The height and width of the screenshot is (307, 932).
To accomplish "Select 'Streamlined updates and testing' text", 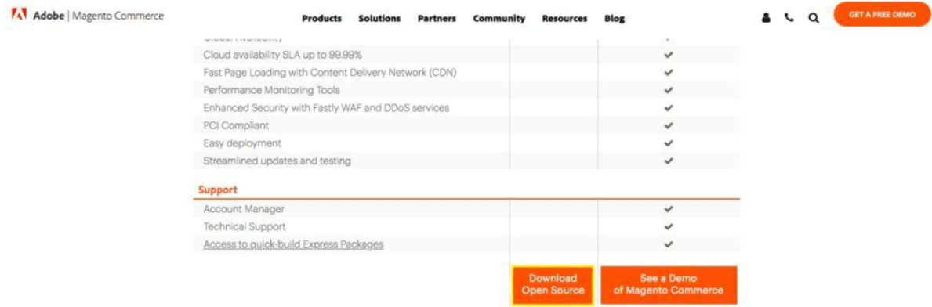I will [x=277, y=161].
